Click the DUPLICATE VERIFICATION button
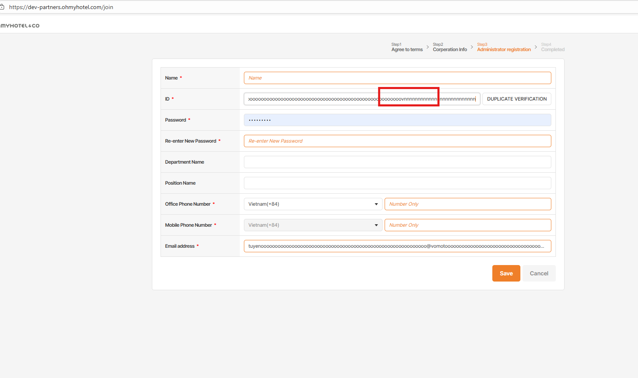 click(x=517, y=99)
